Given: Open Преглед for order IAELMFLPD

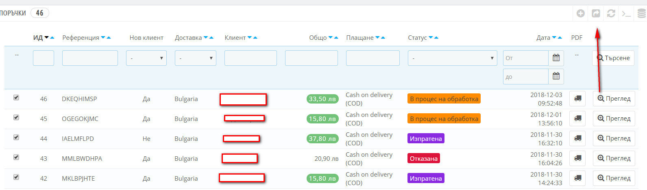Looking at the screenshot, I should [x=614, y=138].
